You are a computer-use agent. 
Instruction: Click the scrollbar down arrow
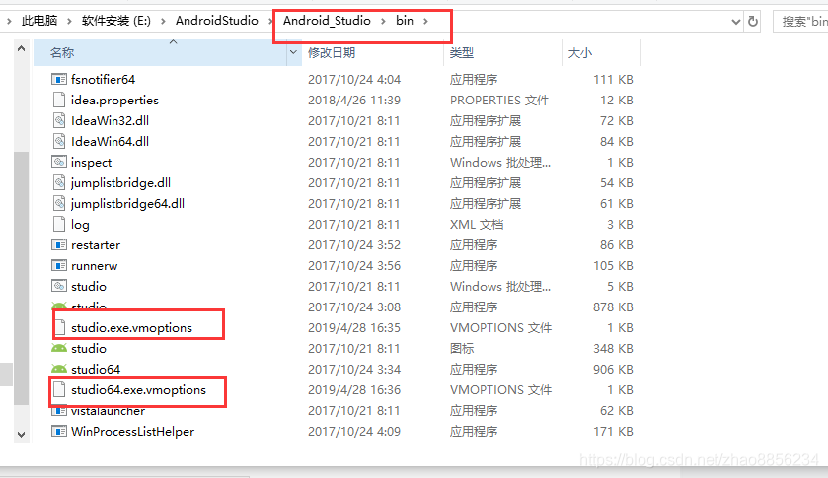click(x=21, y=435)
